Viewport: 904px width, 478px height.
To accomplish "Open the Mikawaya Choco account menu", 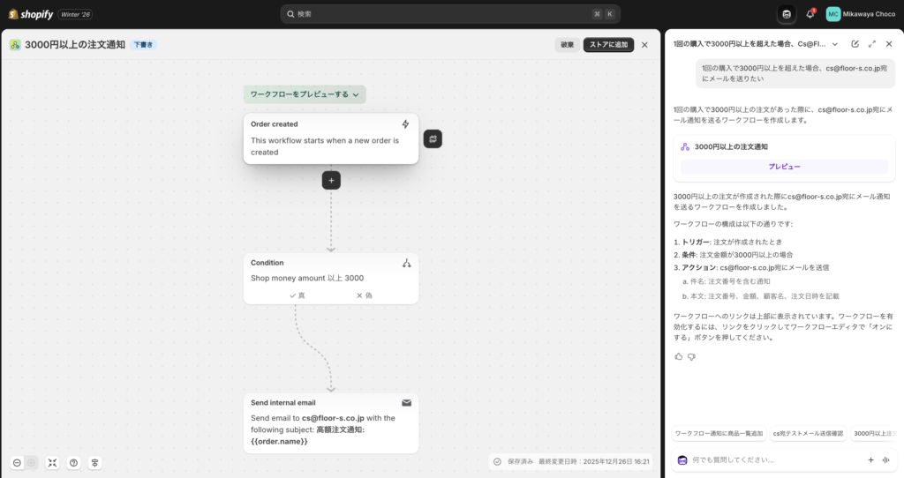I will [861, 14].
